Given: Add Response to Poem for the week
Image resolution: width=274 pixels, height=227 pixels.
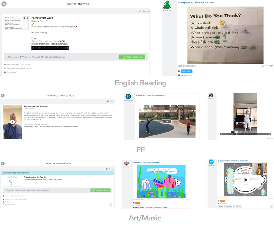Looking at the screenshot, I should (x=132, y=57).
